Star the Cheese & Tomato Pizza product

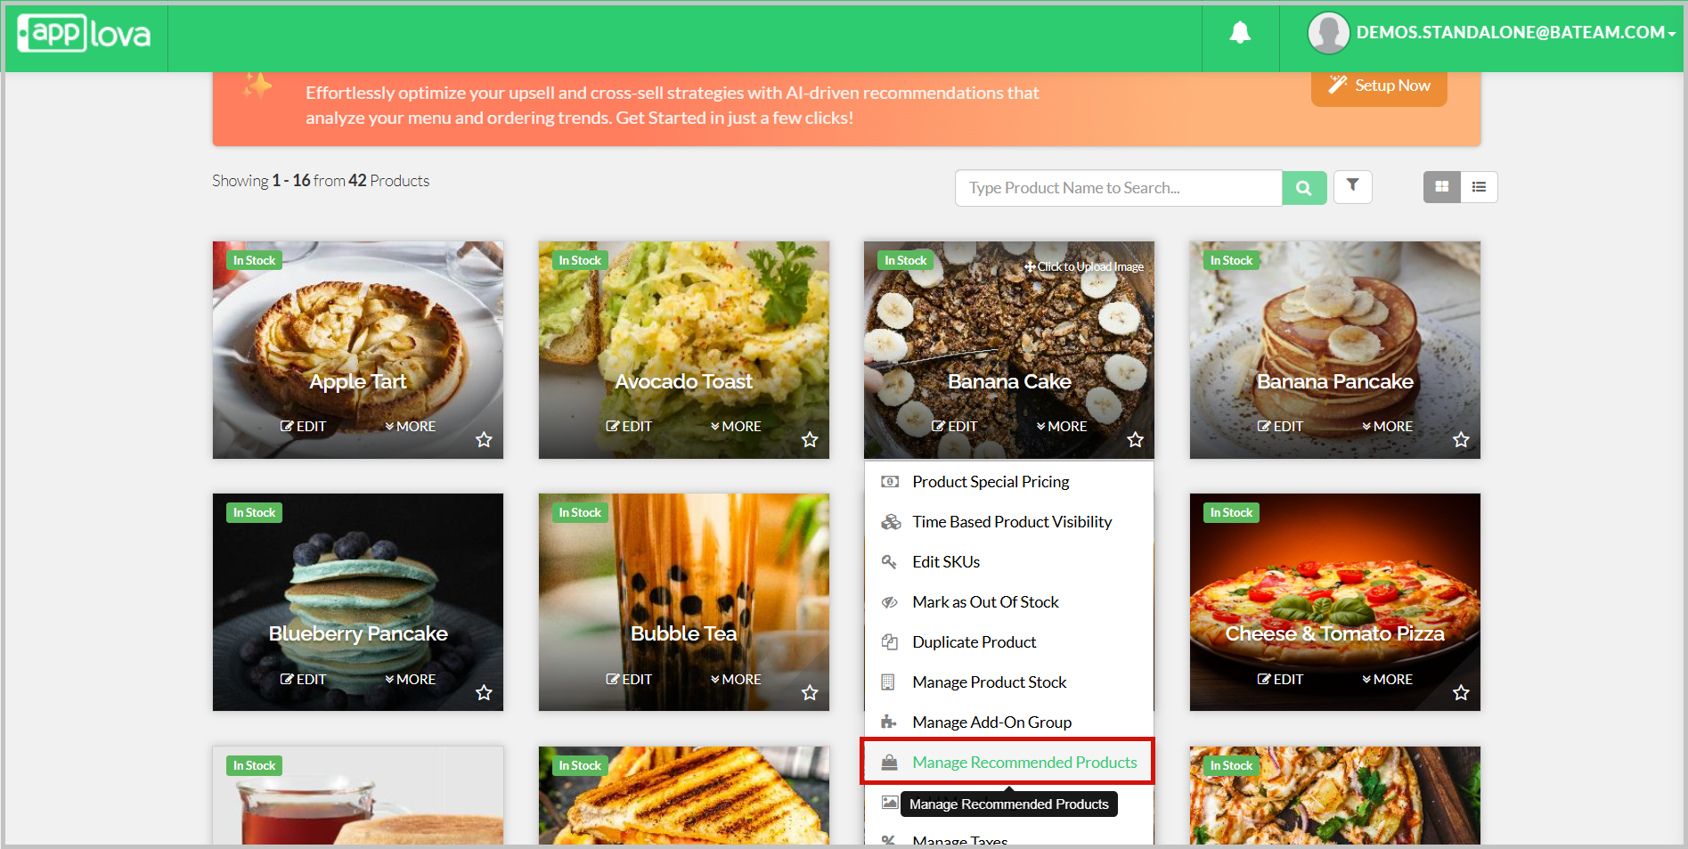coord(1461,692)
